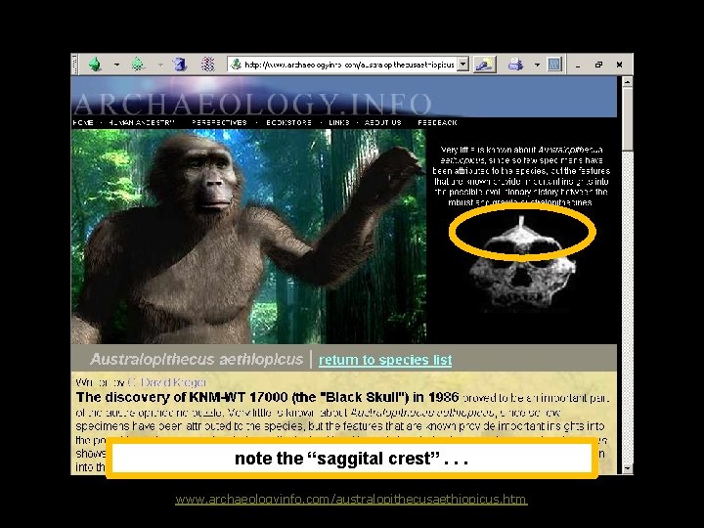Screen dimensions: 704x528
Task: Open the ABOUT US navigation item
Action: click(383, 122)
